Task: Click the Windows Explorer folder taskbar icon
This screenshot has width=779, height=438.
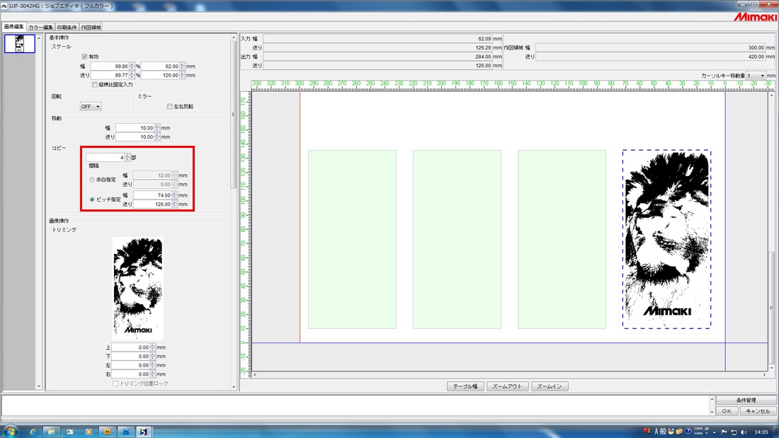Action: pos(52,430)
